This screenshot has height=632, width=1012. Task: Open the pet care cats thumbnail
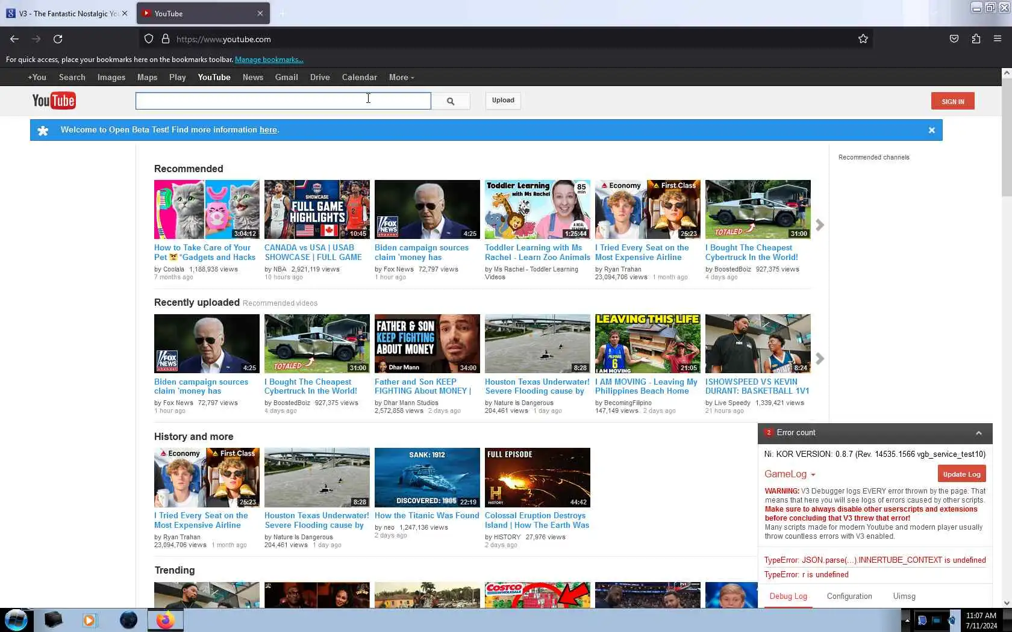pyautogui.click(x=207, y=209)
